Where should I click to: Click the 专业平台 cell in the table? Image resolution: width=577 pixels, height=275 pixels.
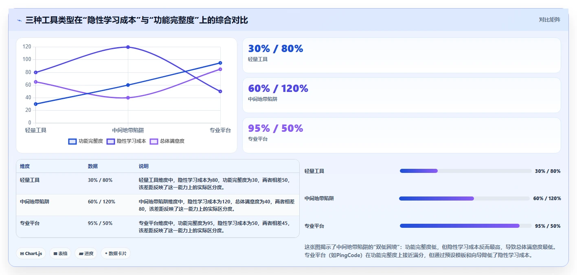click(x=30, y=223)
